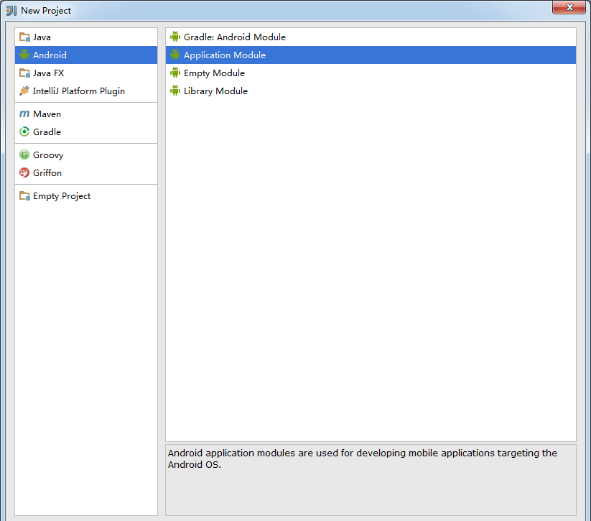This screenshot has height=521, width=591.
Task: Select the Application Module text
Action: (x=225, y=55)
